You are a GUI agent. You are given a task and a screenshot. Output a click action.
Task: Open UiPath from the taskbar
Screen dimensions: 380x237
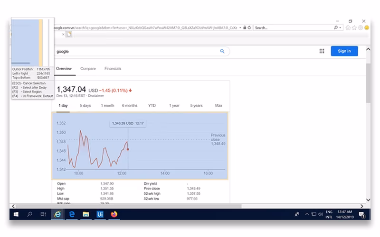point(100,214)
